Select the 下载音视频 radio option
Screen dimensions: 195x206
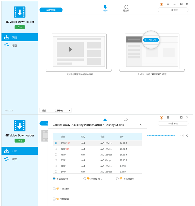(x=54, y=179)
